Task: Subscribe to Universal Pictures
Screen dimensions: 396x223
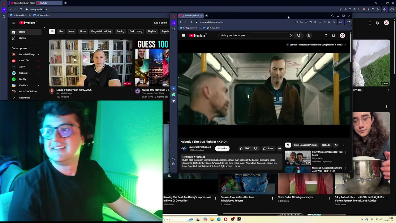Action: 222,148
